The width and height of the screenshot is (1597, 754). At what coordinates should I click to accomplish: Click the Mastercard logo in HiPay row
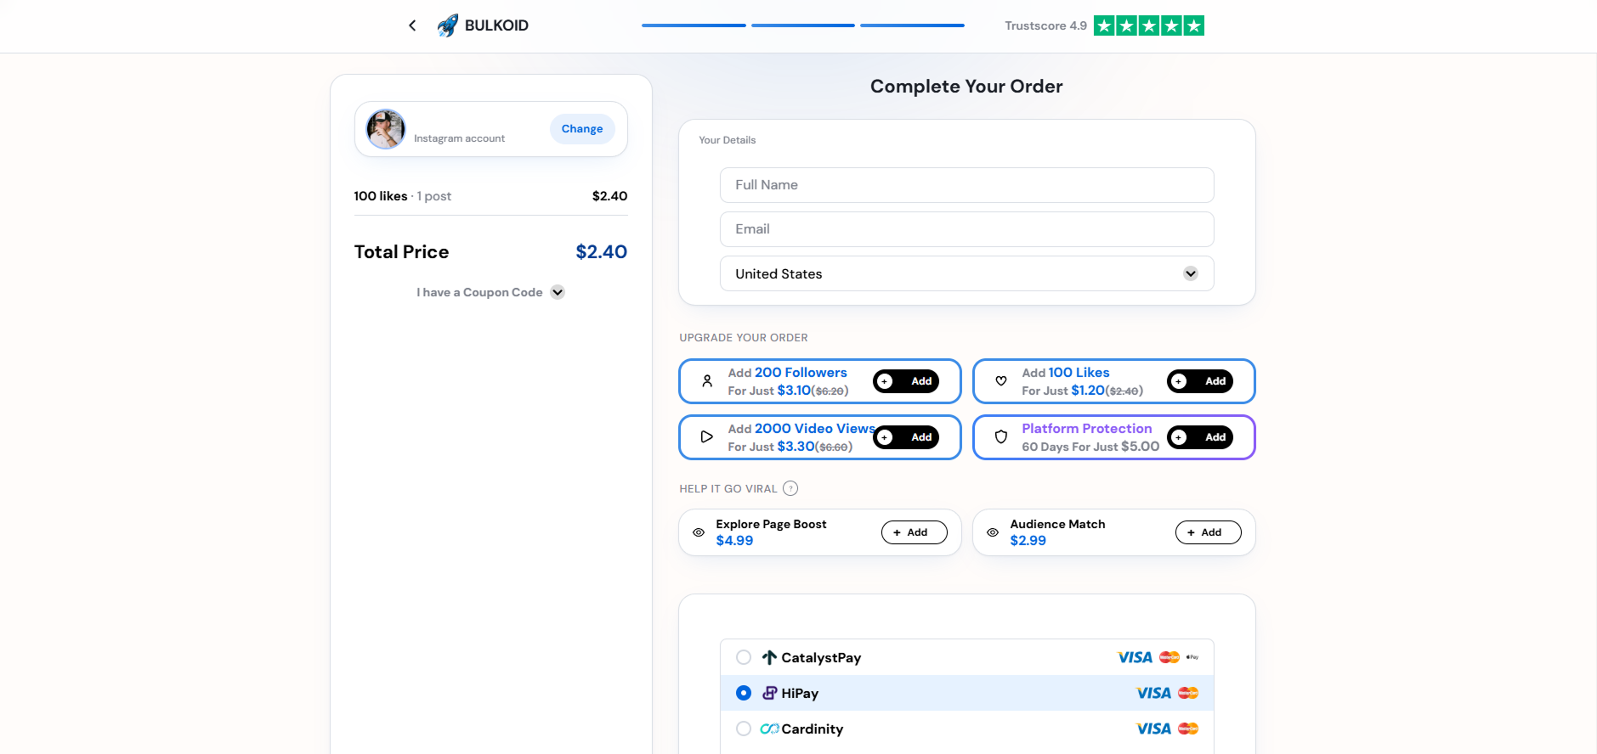(x=1188, y=693)
